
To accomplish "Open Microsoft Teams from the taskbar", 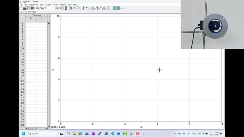I will click(87, 134).
